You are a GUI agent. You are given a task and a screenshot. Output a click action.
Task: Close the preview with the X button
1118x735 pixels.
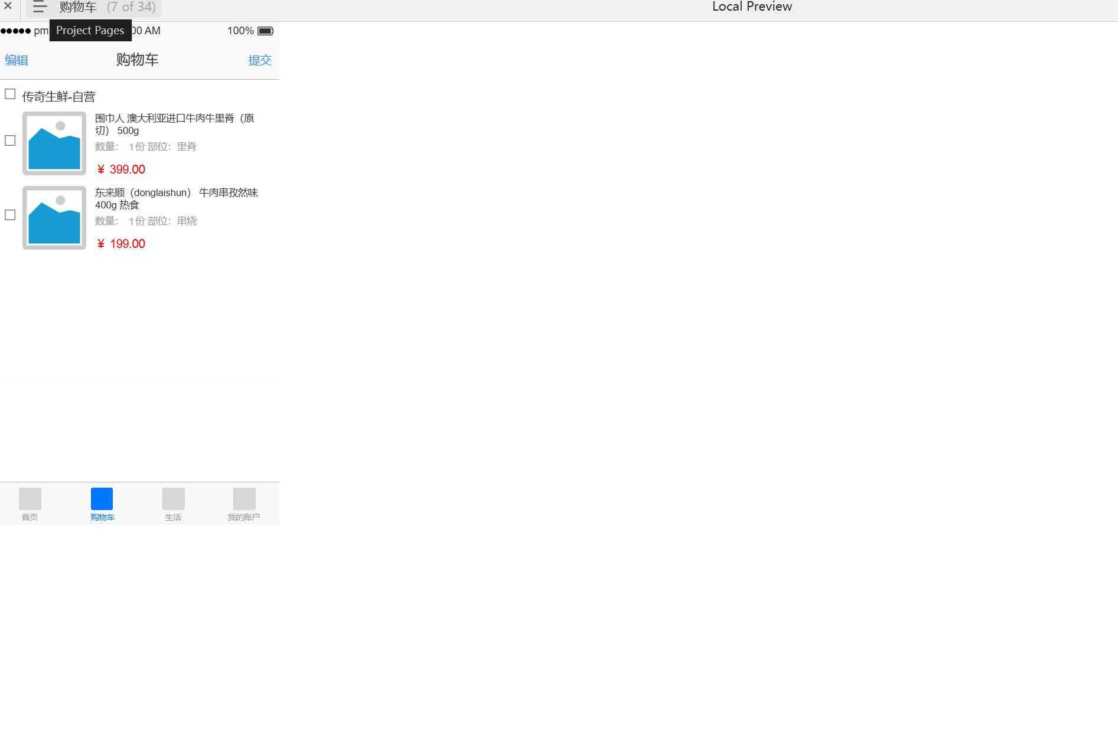click(8, 6)
